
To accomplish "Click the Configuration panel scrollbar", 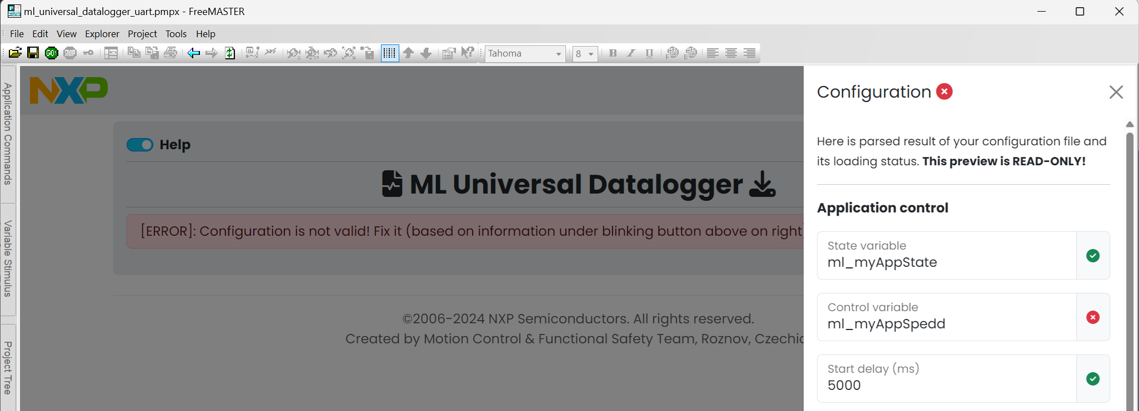I will pos(1130,272).
